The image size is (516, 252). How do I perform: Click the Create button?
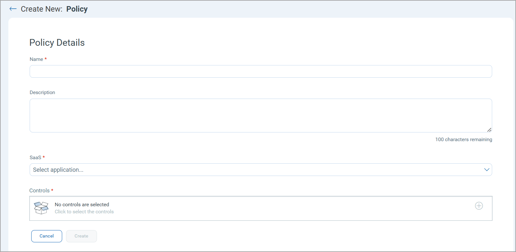(81, 236)
